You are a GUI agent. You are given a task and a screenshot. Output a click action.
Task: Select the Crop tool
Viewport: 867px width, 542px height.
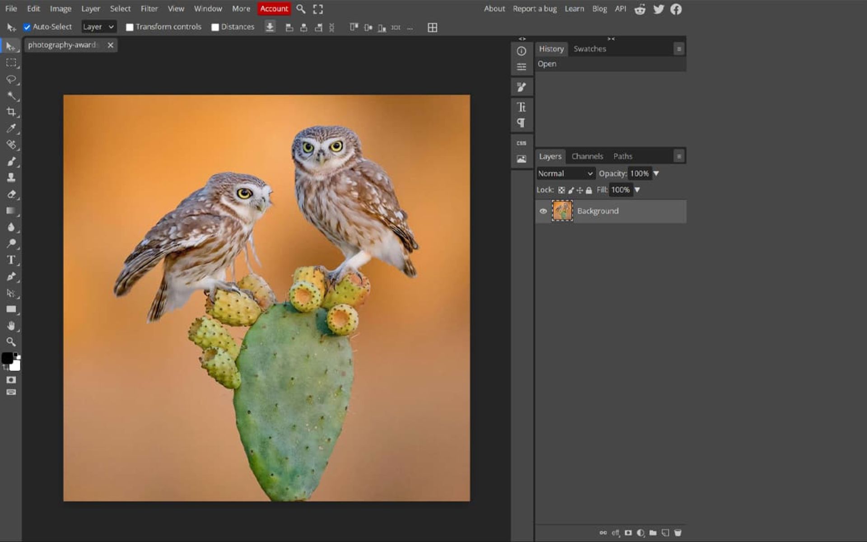pyautogui.click(x=11, y=112)
